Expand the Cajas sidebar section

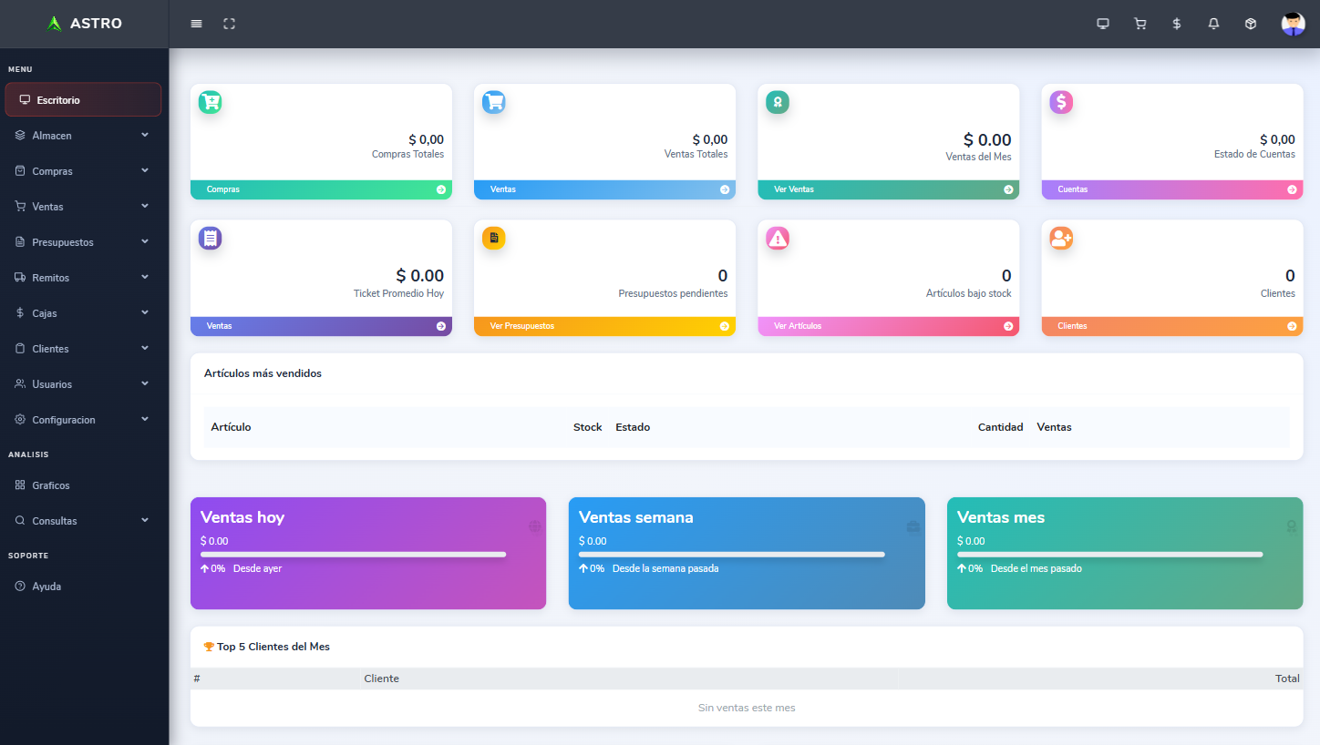pyautogui.click(x=82, y=313)
